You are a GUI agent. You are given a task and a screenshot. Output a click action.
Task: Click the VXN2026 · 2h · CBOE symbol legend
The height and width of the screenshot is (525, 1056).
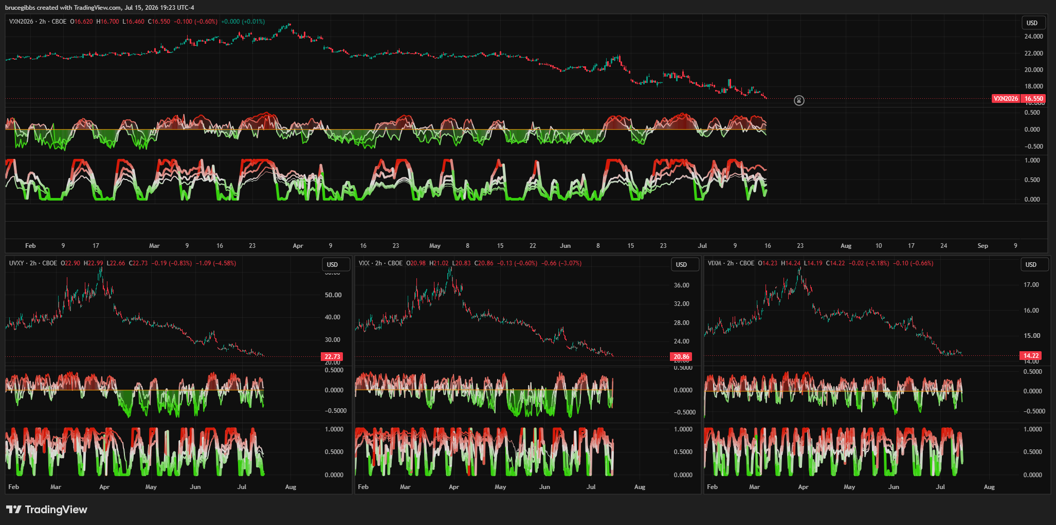tap(38, 22)
